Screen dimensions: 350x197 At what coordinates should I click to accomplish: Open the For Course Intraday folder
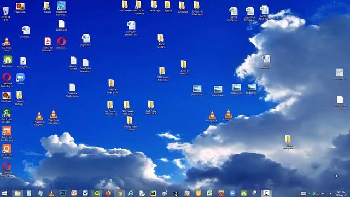pos(110,108)
